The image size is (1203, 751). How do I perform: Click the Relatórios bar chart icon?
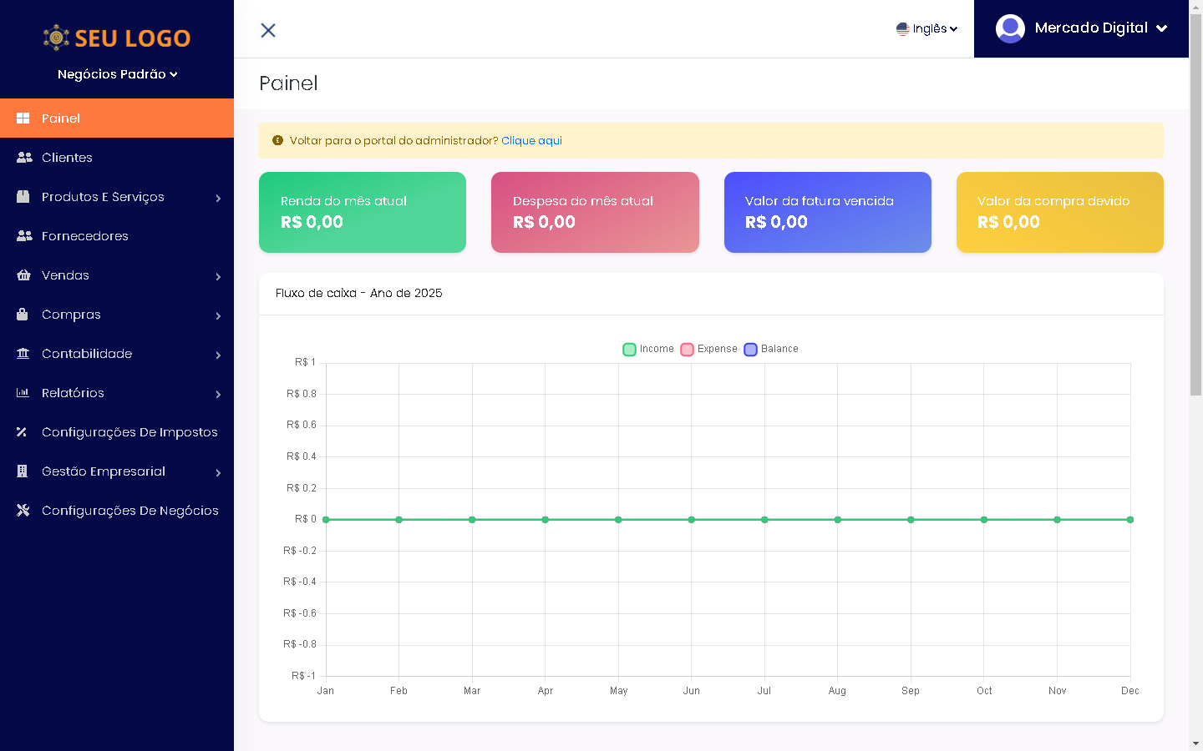pyautogui.click(x=23, y=393)
